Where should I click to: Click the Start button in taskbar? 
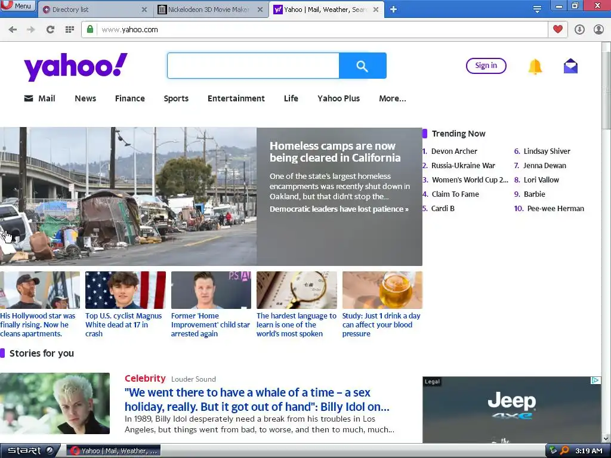pyautogui.click(x=30, y=451)
